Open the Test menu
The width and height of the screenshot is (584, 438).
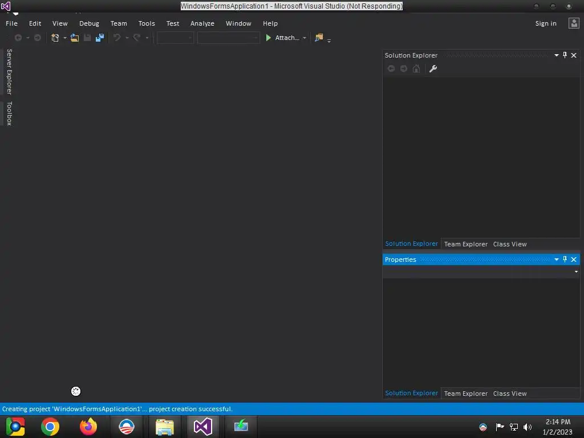pyautogui.click(x=173, y=23)
